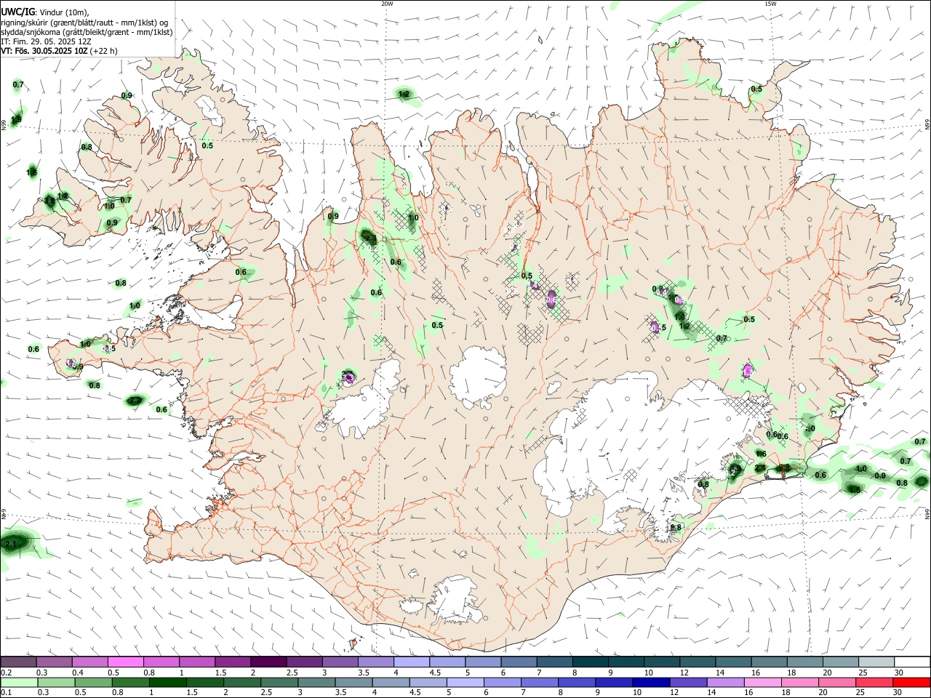Viewport: 931px width, 698px height.
Task: Select the white swatch labeled 30 in top row
Action: (911, 662)
